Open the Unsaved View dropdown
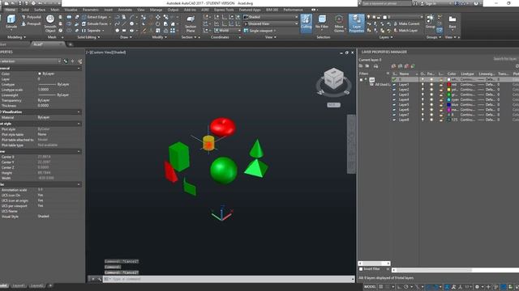Viewport: 519px width, 291px height. pyautogui.click(x=270, y=23)
